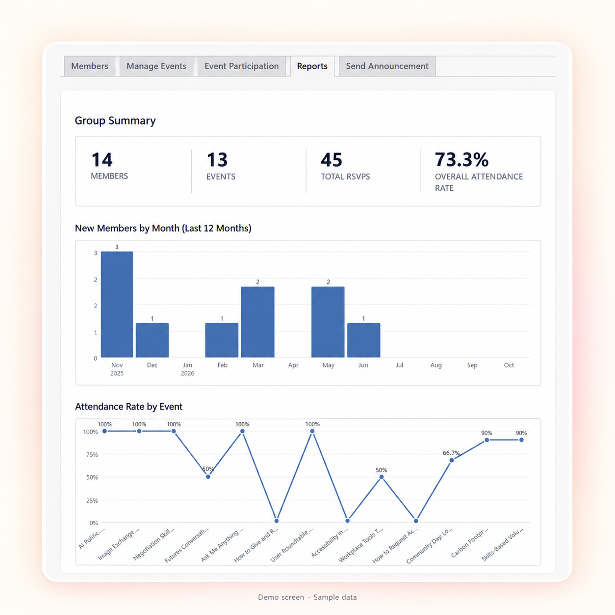The width and height of the screenshot is (615, 615).
Task: Click the Oct month axis label
Action: click(509, 365)
